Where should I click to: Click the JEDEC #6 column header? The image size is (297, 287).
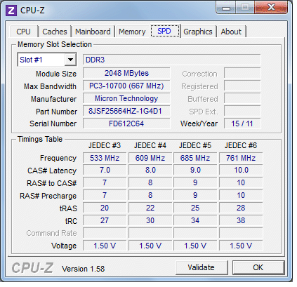pyautogui.click(x=241, y=145)
